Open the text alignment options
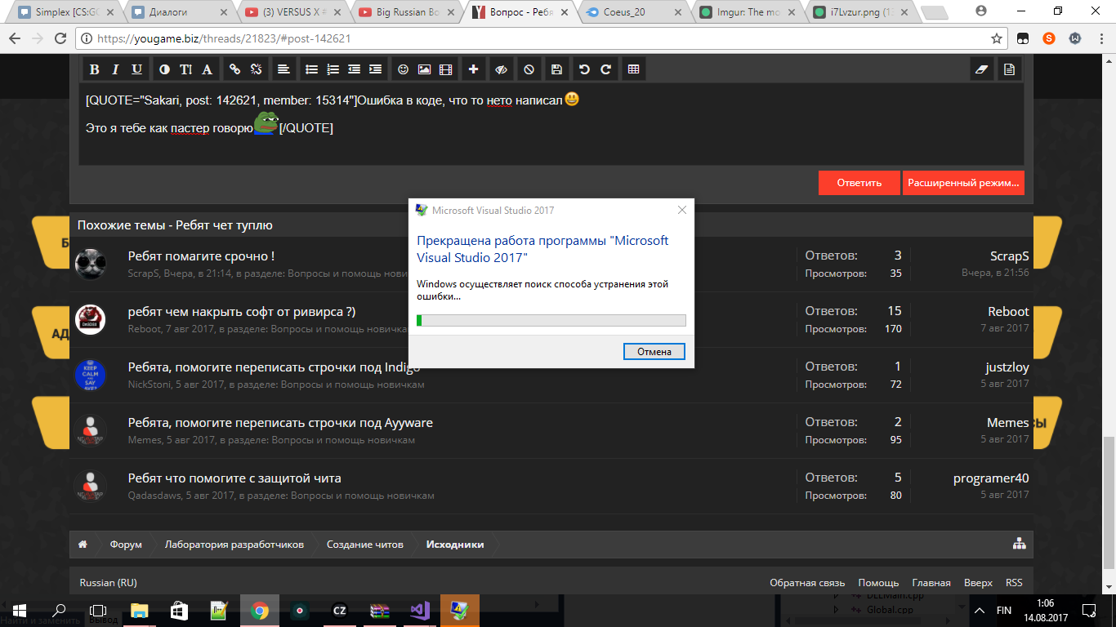The width and height of the screenshot is (1116, 627). coord(283,69)
